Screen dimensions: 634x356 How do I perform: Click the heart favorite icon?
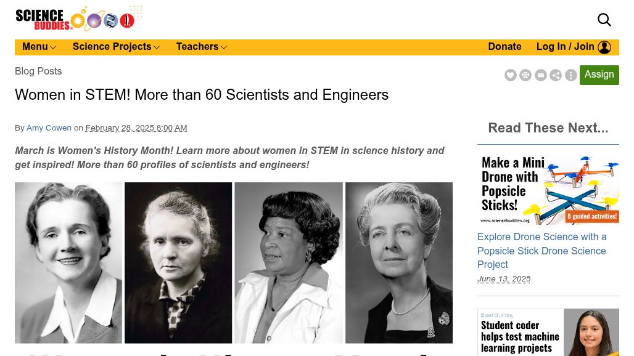click(511, 75)
